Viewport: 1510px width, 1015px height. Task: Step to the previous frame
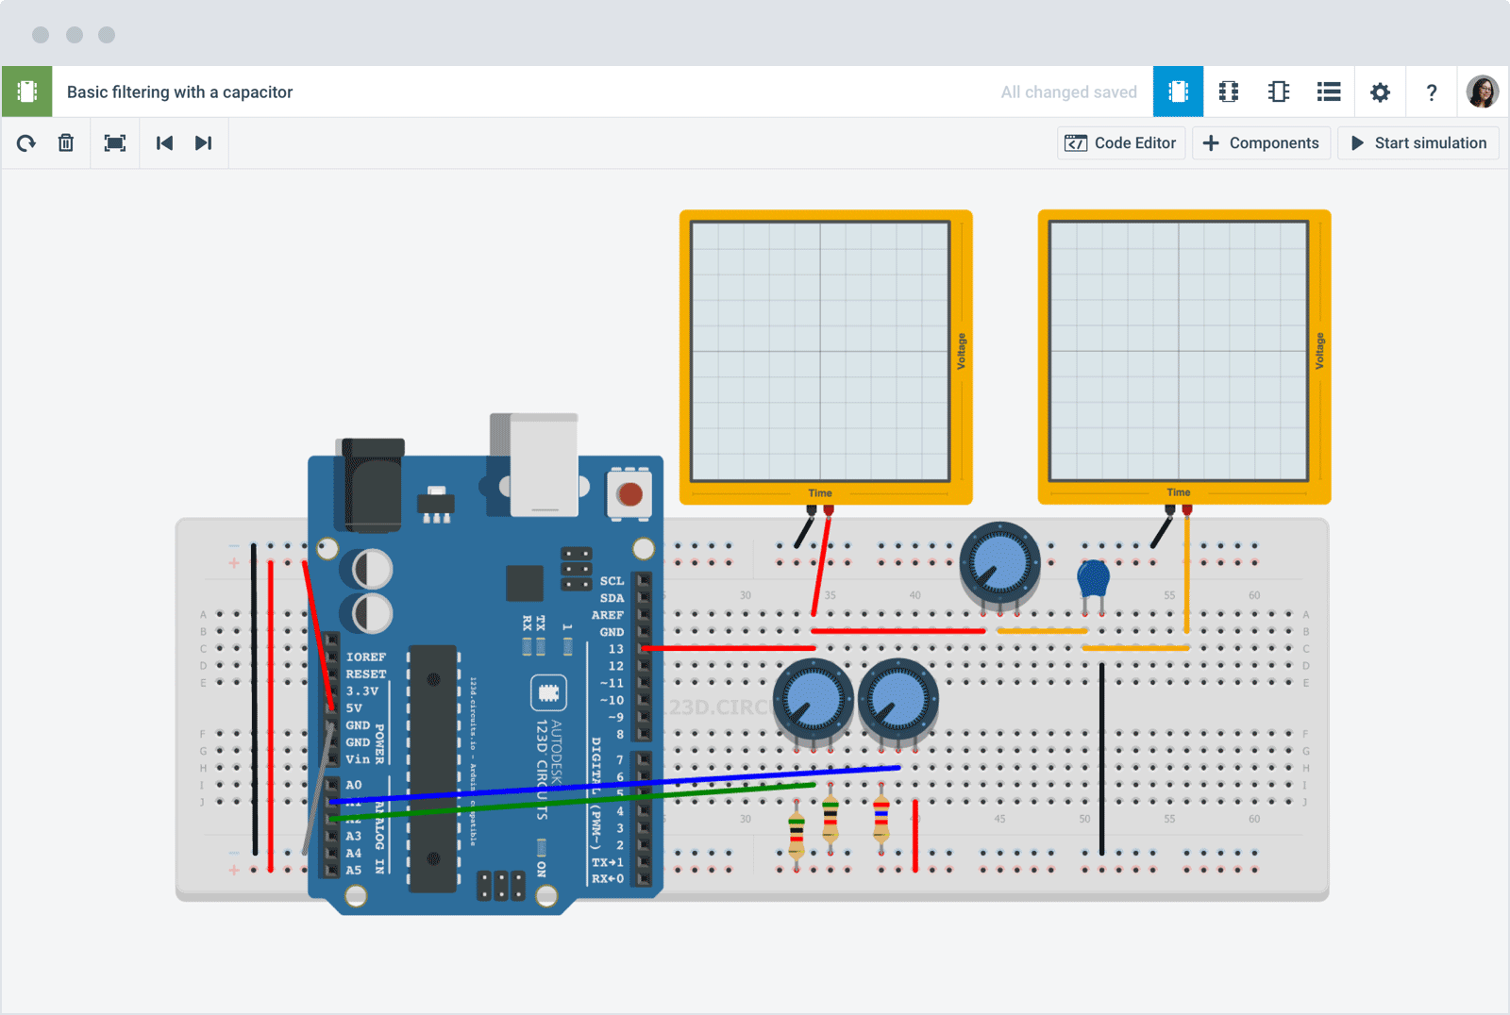(164, 143)
